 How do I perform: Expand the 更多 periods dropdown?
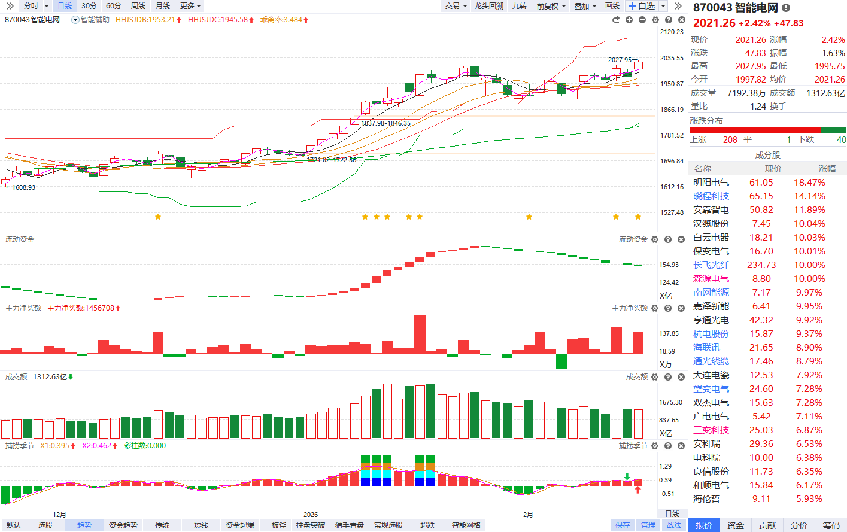coord(190,6)
